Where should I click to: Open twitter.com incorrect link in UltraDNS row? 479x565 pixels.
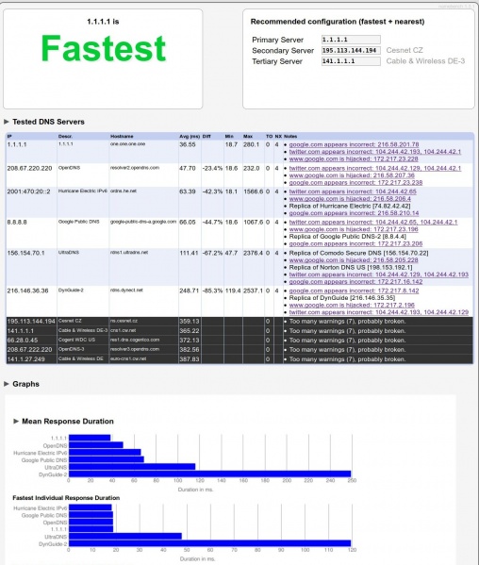379,274
